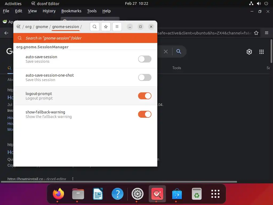Open Trash from the dock

(x=197, y=194)
